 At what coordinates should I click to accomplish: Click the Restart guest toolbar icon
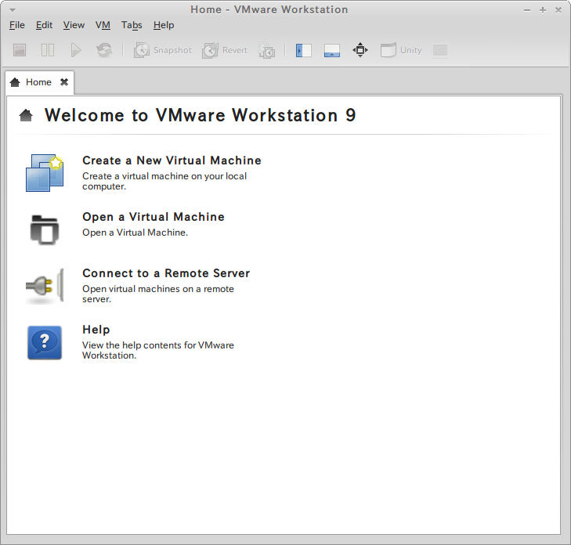(x=104, y=50)
